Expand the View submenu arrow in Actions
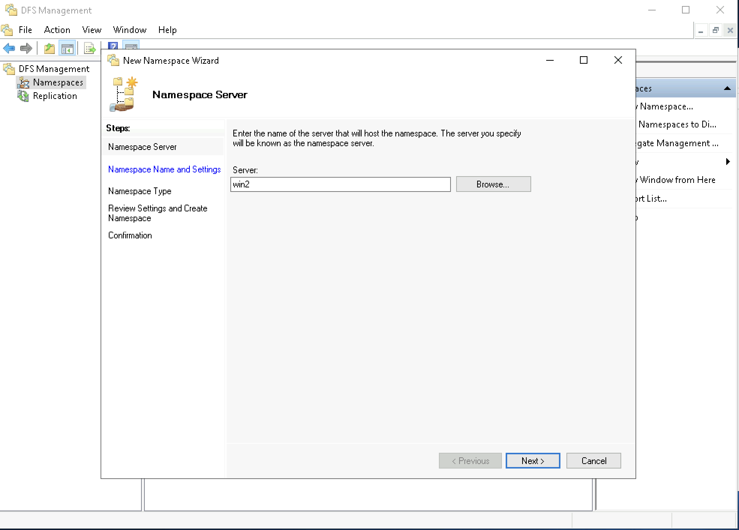 pos(728,162)
